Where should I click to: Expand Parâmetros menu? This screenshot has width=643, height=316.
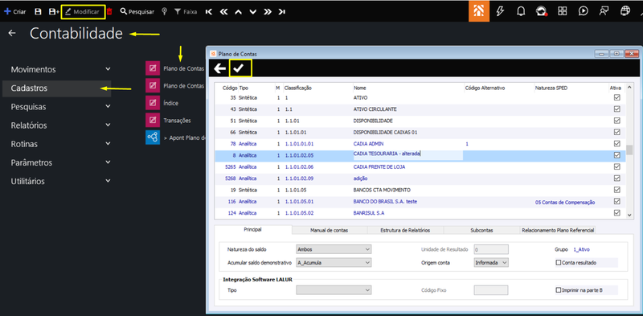[61, 162]
